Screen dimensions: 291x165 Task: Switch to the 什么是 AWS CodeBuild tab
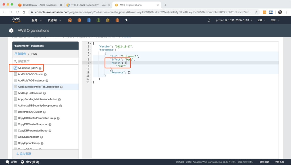point(88,5)
